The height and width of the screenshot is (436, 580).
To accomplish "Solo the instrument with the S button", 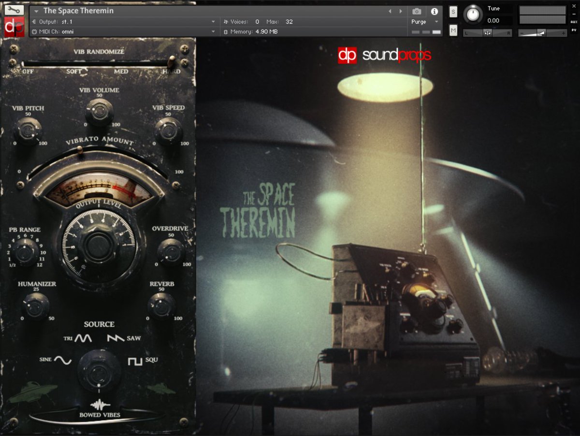I will 453,12.
